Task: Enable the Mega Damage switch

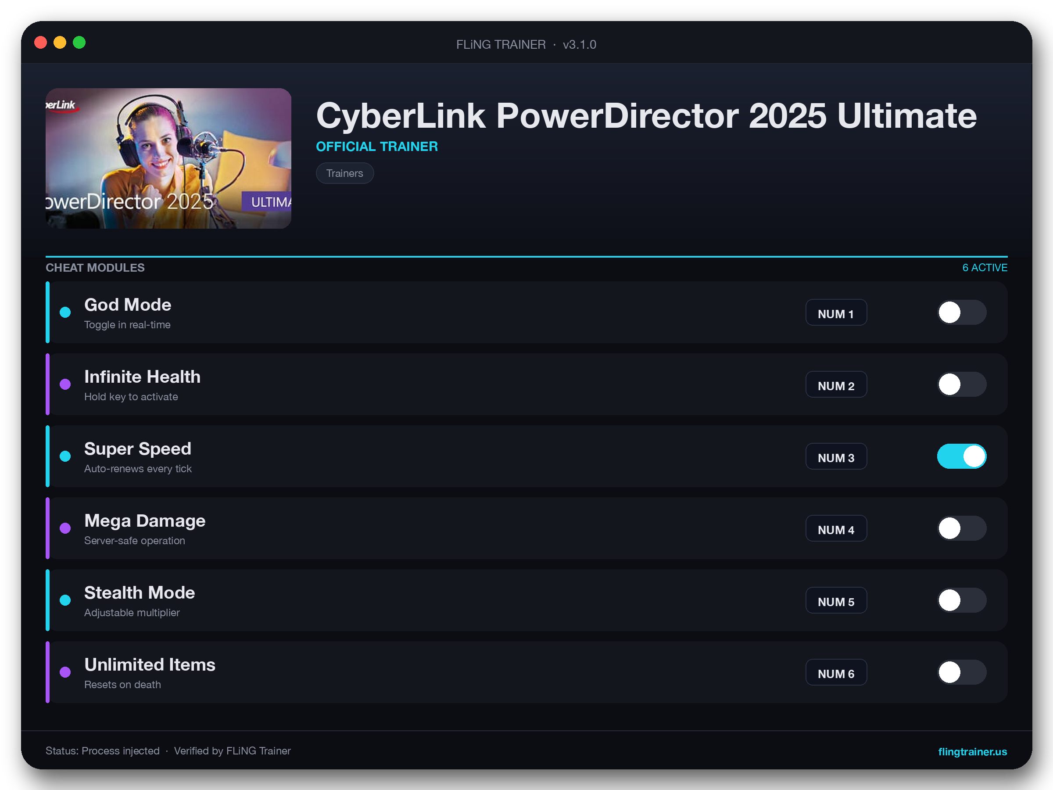Action: tap(962, 528)
